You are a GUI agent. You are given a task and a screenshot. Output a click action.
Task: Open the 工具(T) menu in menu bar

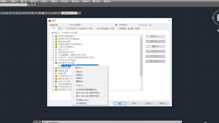tap(44, 1)
